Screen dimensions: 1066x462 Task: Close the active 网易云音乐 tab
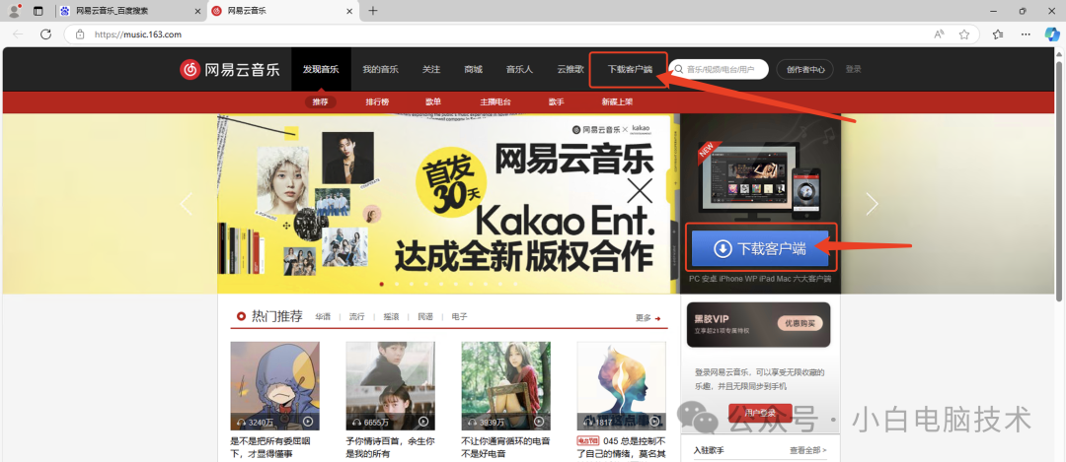pyautogui.click(x=350, y=11)
